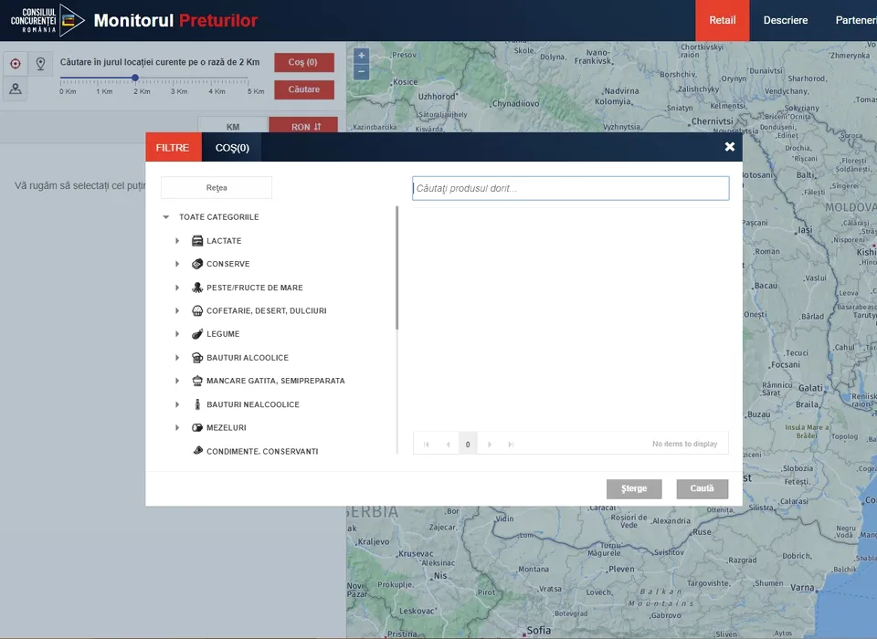Click the LACTATE category icon
This screenshot has height=639, width=877.
tap(197, 241)
